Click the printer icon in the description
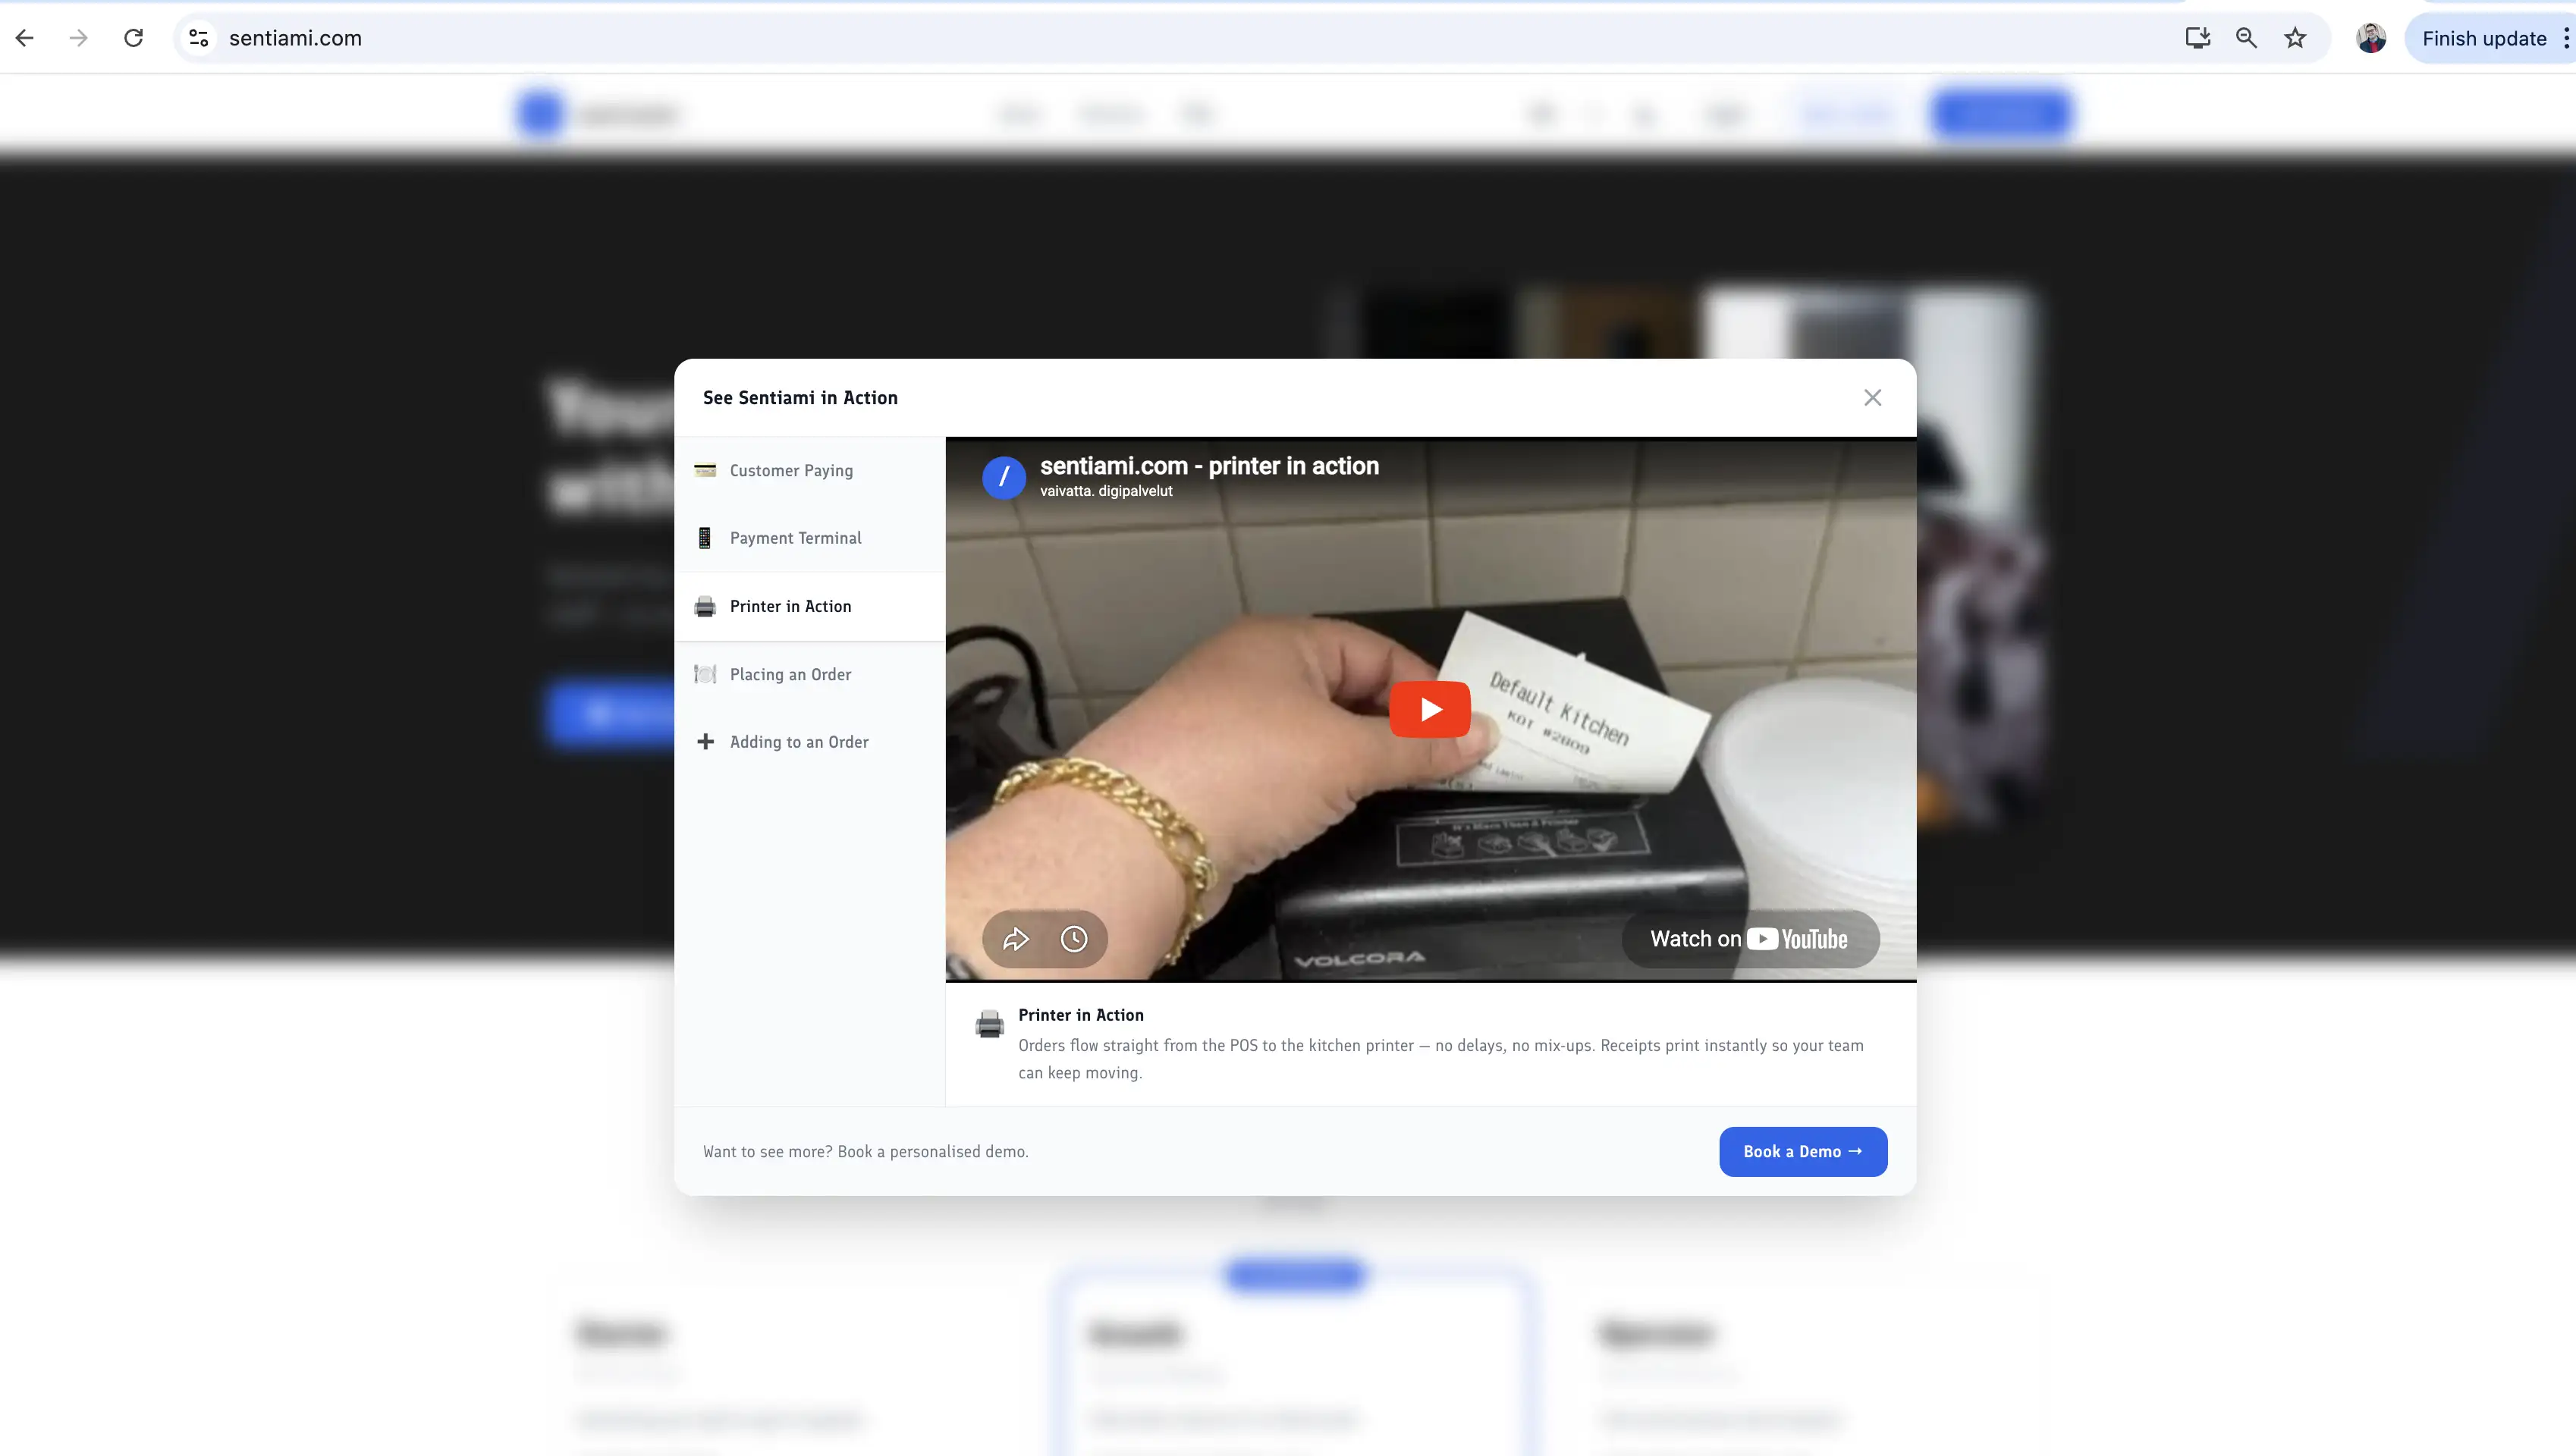Image resolution: width=2576 pixels, height=1456 pixels. [x=989, y=1024]
